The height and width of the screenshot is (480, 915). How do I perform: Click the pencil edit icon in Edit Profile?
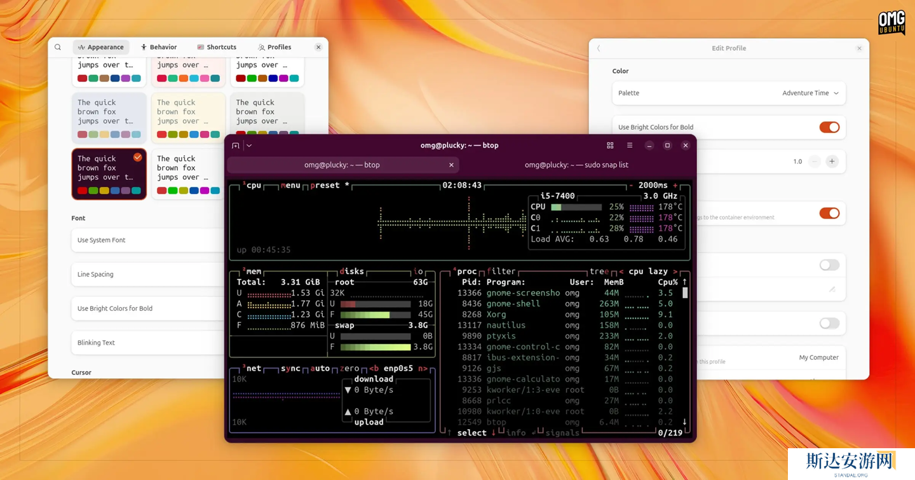point(832,289)
